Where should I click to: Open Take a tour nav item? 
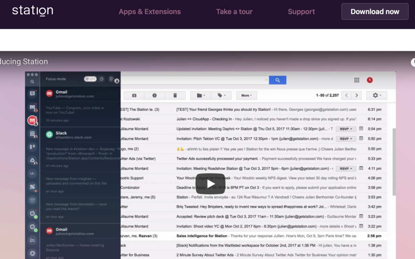(234, 12)
